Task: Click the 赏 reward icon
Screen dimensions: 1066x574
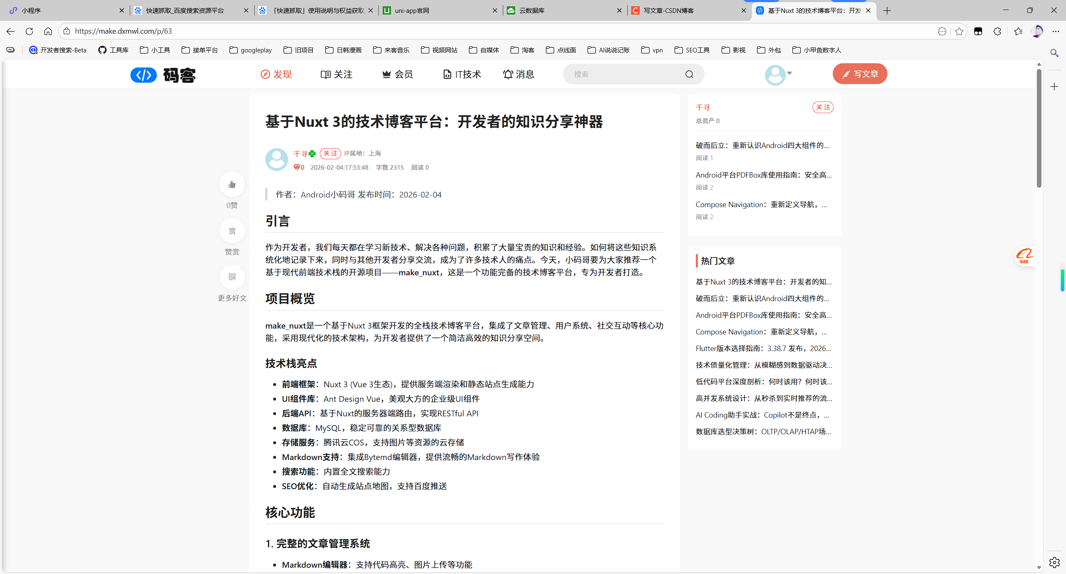Action: tap(232, 230)
